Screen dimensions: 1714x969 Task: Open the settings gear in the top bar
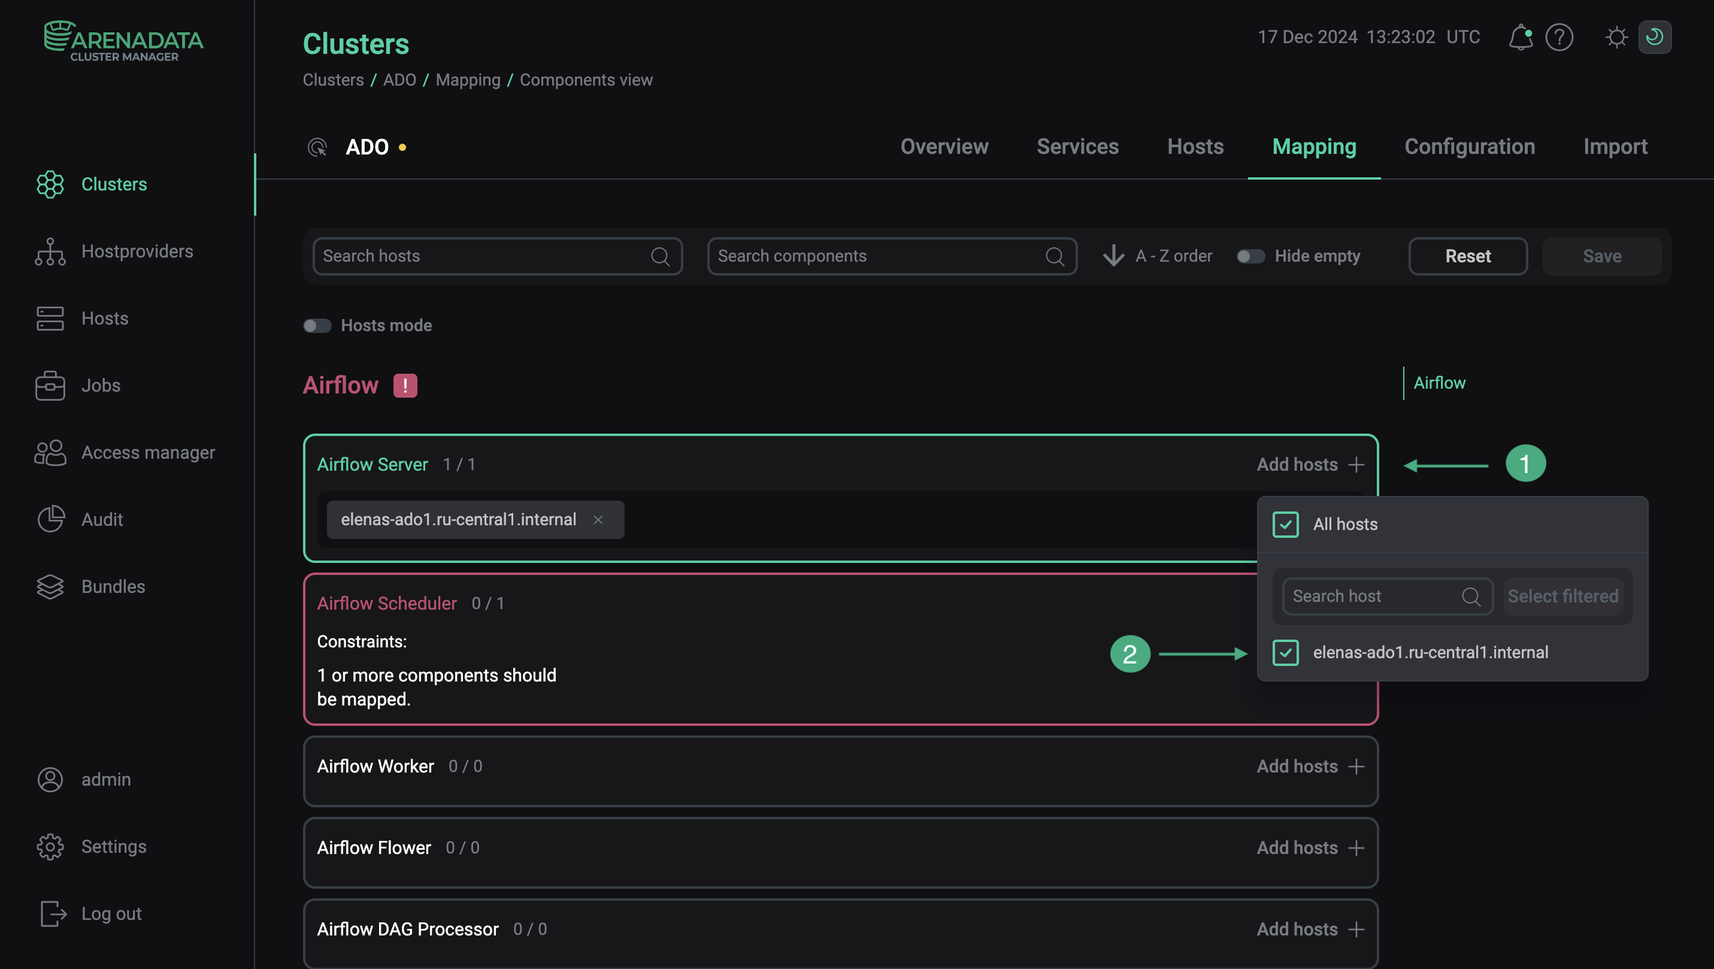1617,37
